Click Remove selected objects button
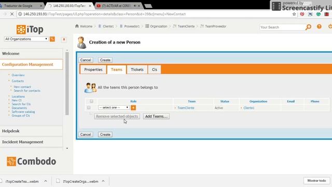The height and width of the screenshot is (187, 332). click(117, 116)
